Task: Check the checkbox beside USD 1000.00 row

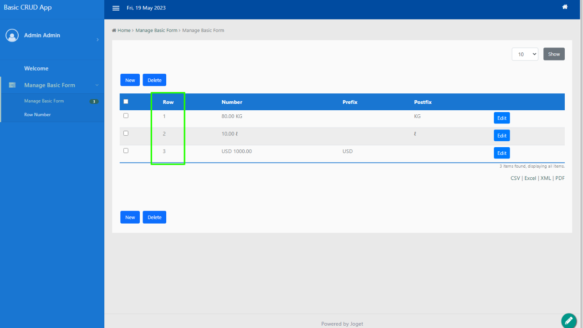Action: click(126, 150)
